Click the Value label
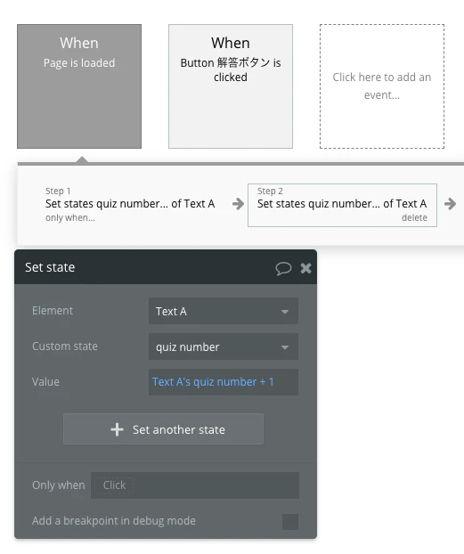Screen dimensions: 464x554 tap(45, 381)
